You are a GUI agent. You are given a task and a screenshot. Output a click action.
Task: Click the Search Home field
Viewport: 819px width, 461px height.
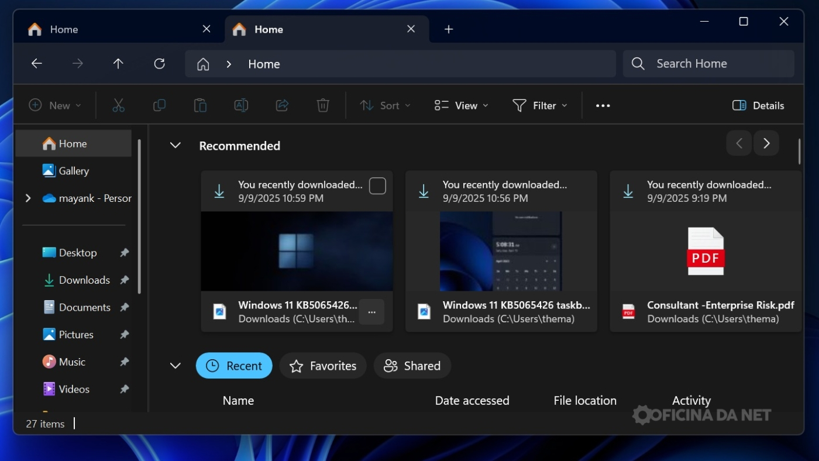tap(708, 64)
